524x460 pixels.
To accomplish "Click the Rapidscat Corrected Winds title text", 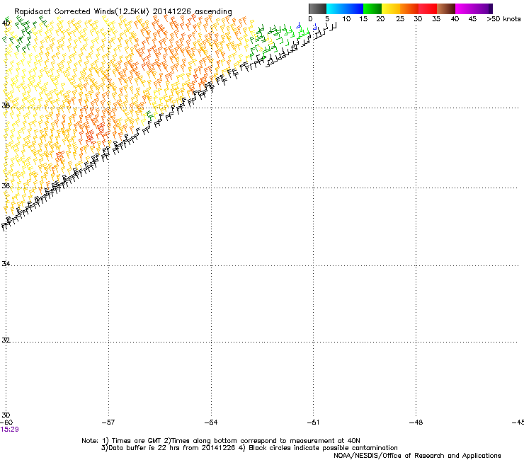I will coord(123,11).
